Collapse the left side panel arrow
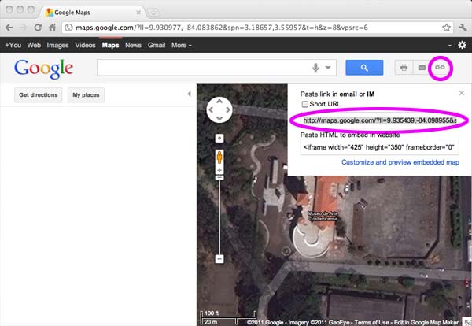472x326 pixels. (x=190, y=94)
